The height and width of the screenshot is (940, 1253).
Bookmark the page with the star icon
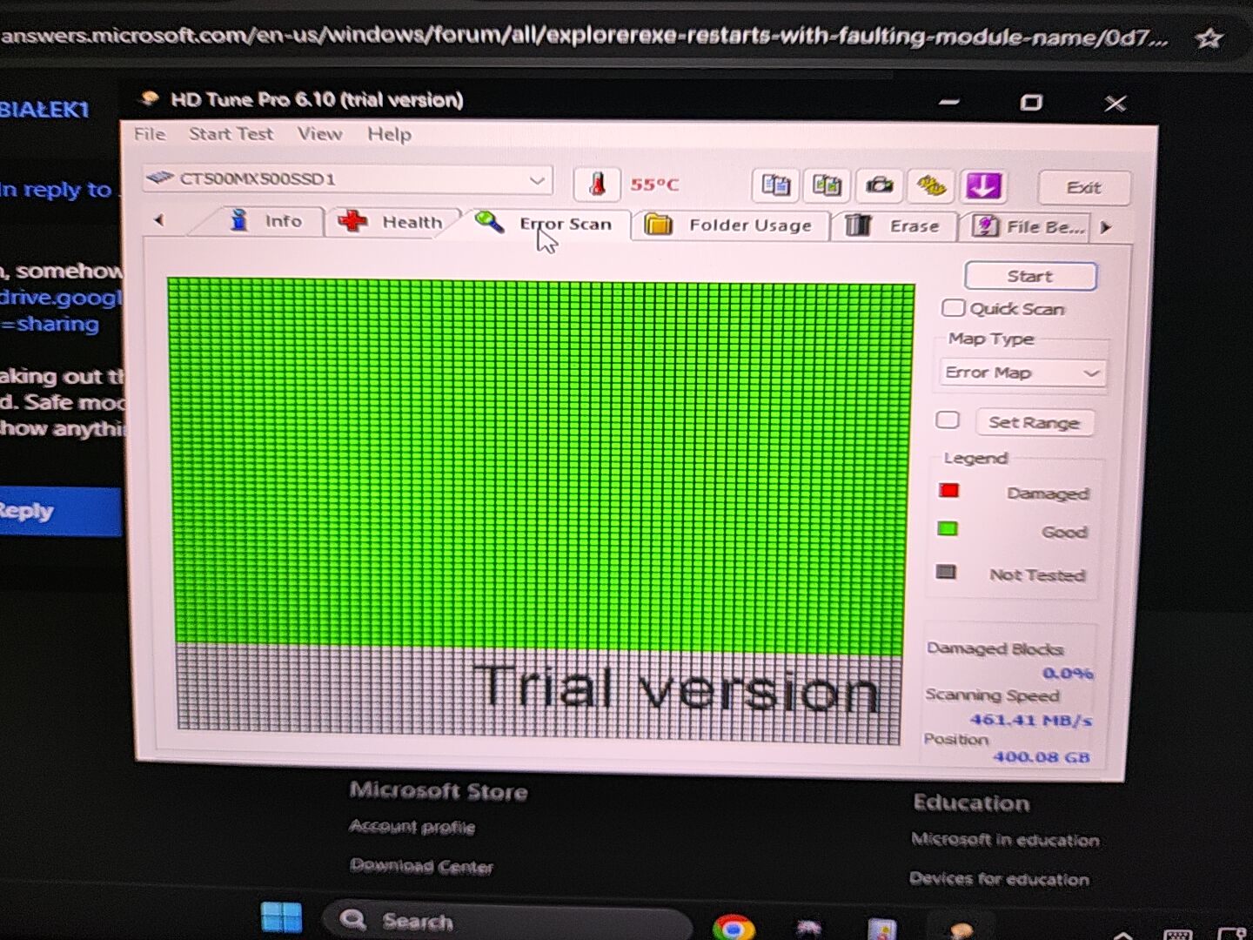(1209, 38)
